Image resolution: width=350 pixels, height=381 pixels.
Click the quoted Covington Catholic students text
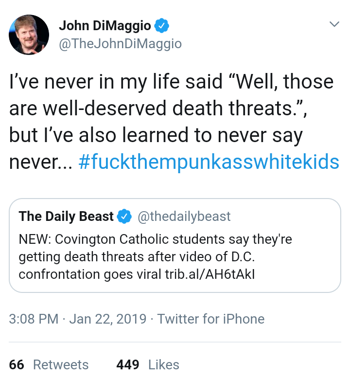tap(156, 256)
